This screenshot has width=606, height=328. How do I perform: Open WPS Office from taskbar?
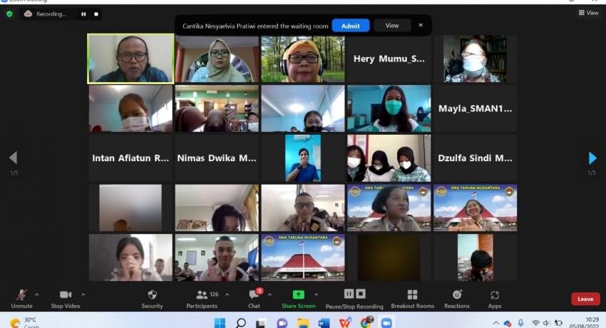point(345,322)
